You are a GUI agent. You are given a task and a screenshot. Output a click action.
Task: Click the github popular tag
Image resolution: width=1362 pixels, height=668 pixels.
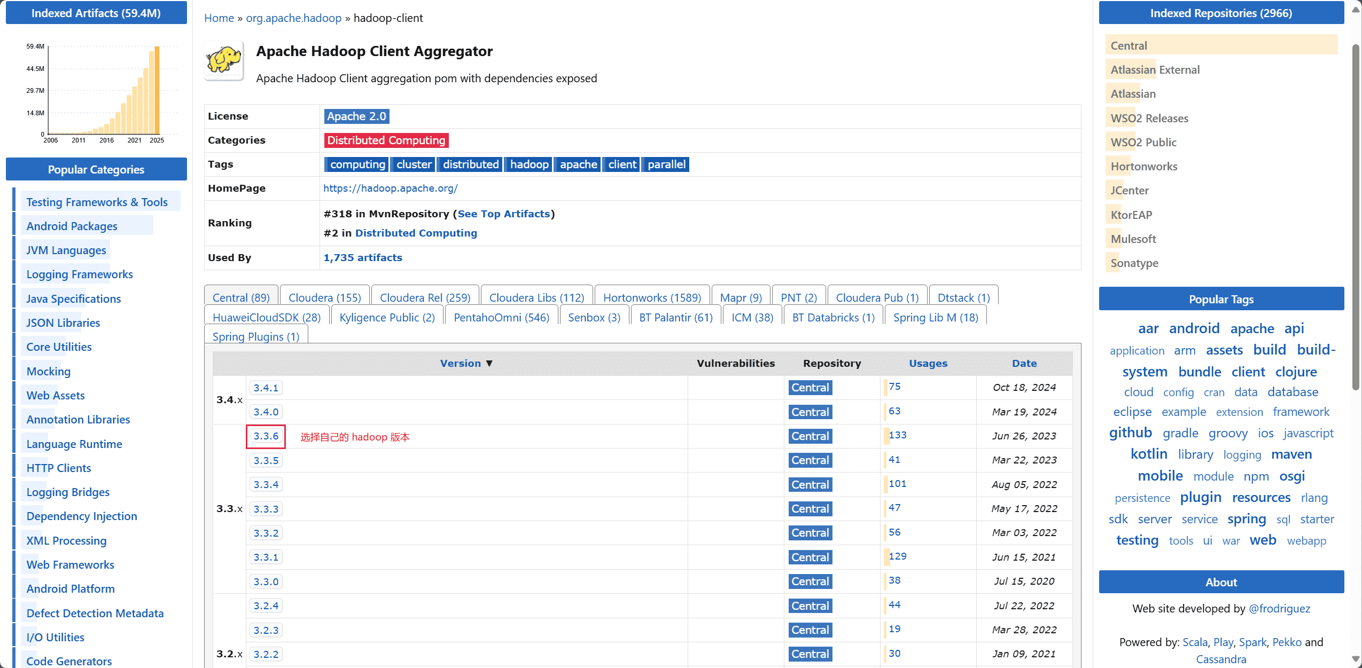coord(1130,433)
